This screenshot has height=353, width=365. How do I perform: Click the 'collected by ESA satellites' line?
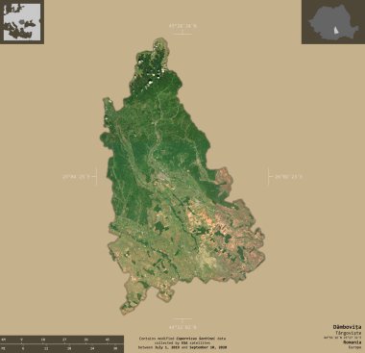[182, 342]
